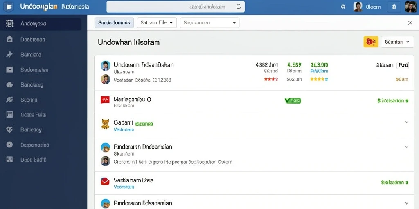
Task: Click the square header button right of Uleem
Action: tap(394, 7)
